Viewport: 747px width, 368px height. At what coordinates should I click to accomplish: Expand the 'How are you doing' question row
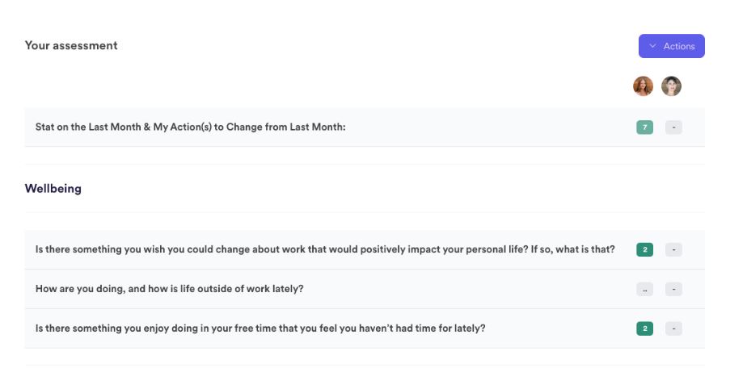365,289
